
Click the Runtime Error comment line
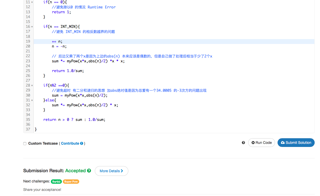[x=84, y=7]
